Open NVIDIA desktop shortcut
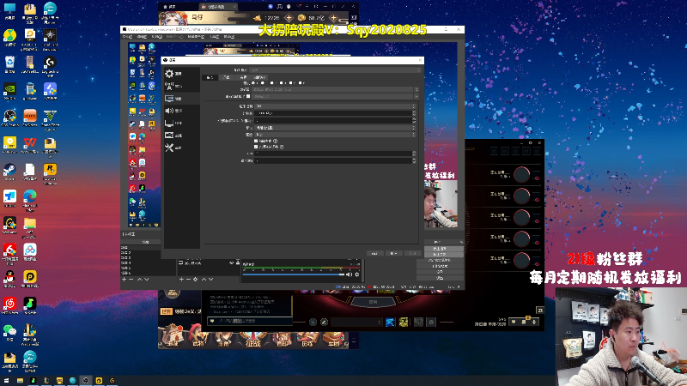 pyautogui.click(x=9, y=90)
